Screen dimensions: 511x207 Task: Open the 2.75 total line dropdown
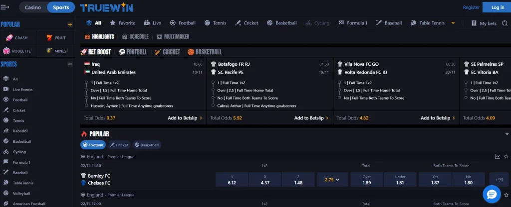332,179
